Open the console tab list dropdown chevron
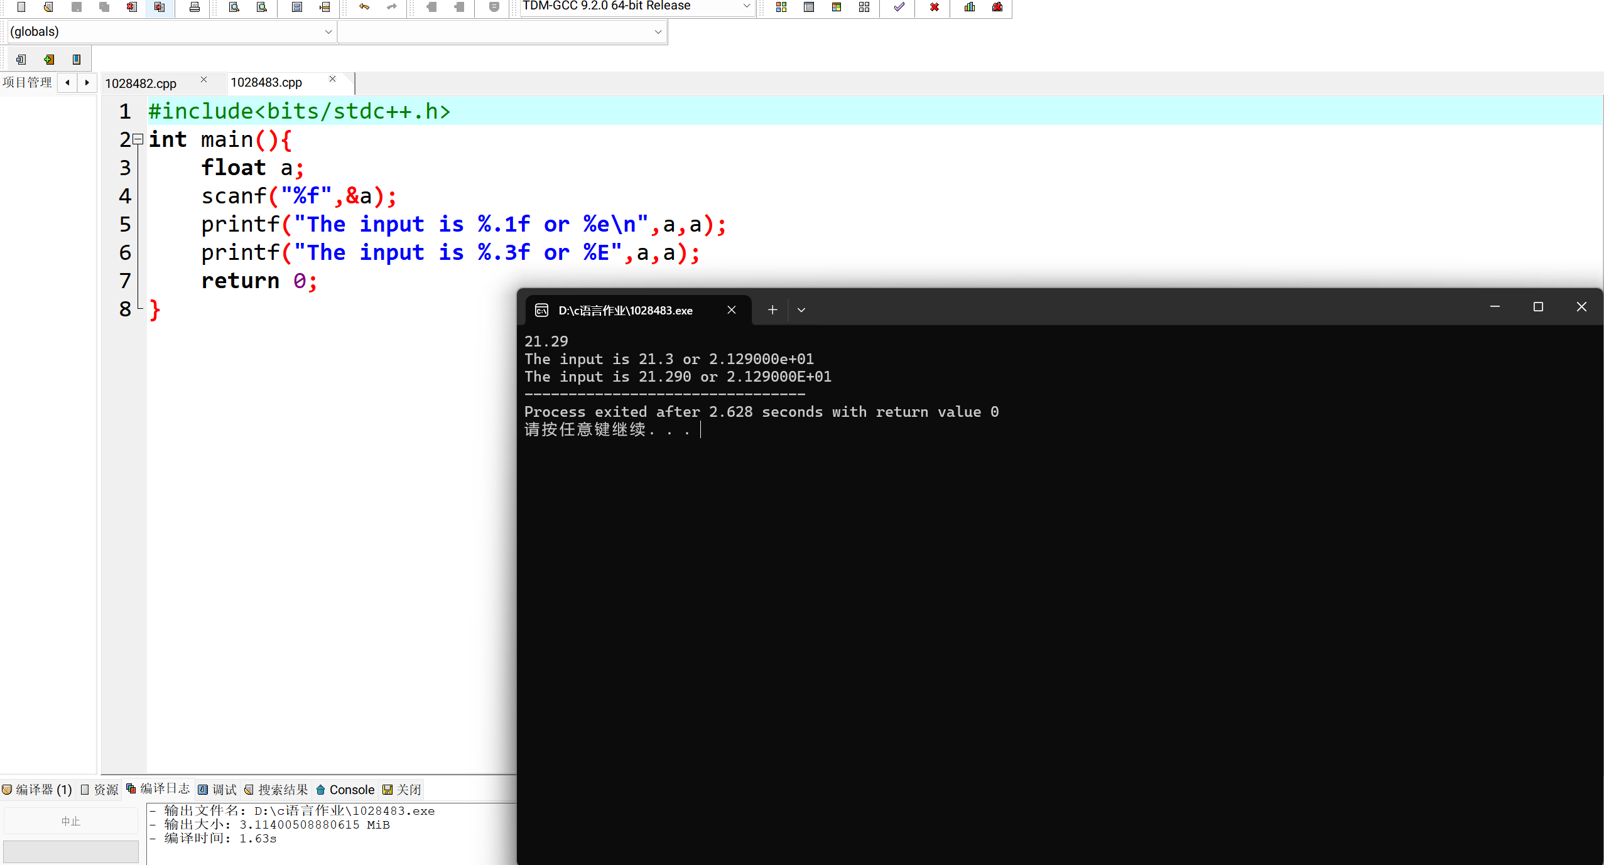This screenshot has width=1604, height=865. [x=801, y=310]
